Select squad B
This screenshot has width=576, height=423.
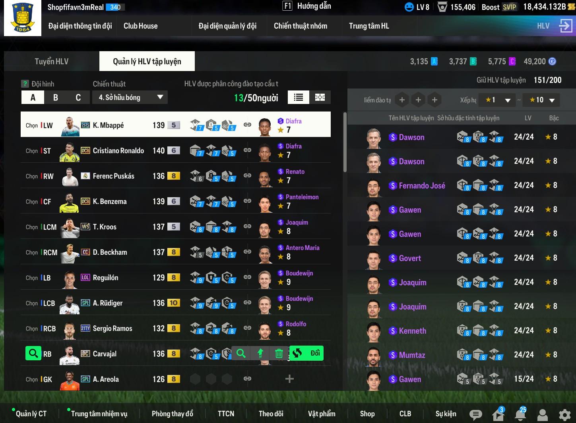tap(55, 97)
